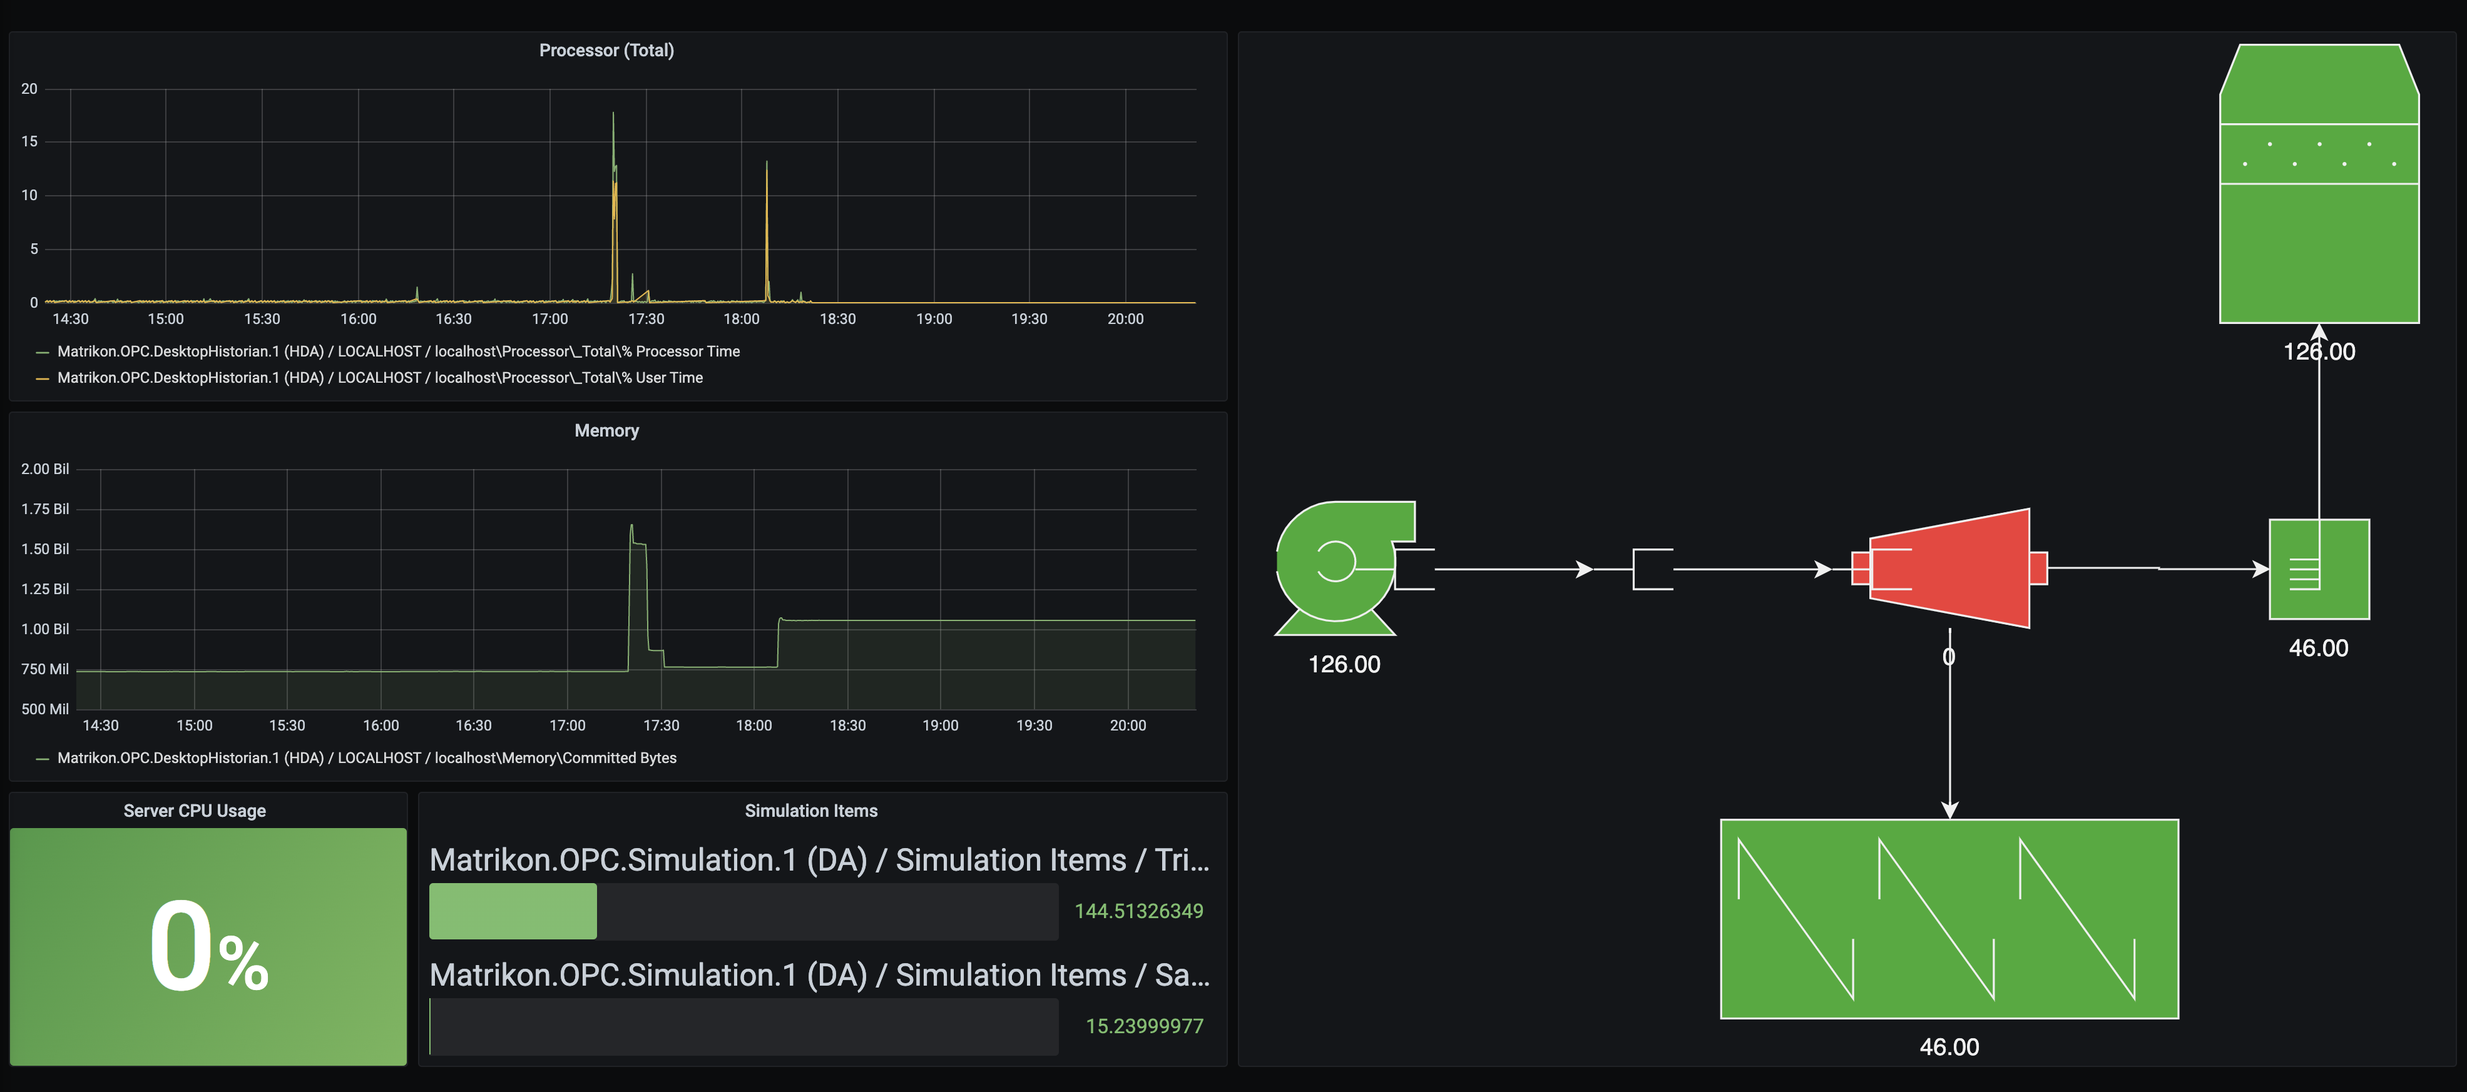2467x1092 pixels.
Task: Open Memory panel title menu
Action: (x=606, y=431)
